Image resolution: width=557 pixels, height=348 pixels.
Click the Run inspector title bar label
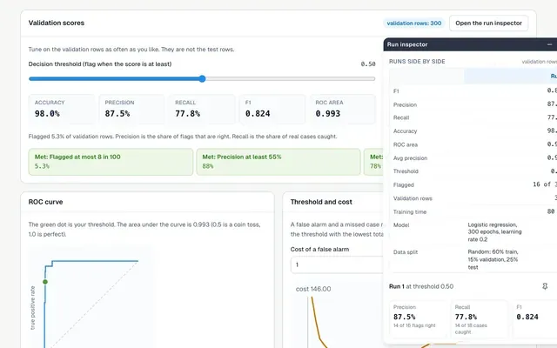tap(407, 44)
